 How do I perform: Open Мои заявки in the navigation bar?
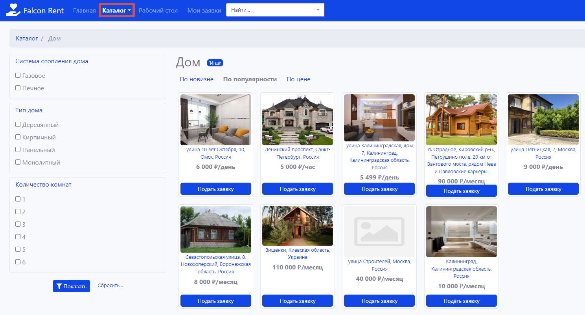pos(204,11)
